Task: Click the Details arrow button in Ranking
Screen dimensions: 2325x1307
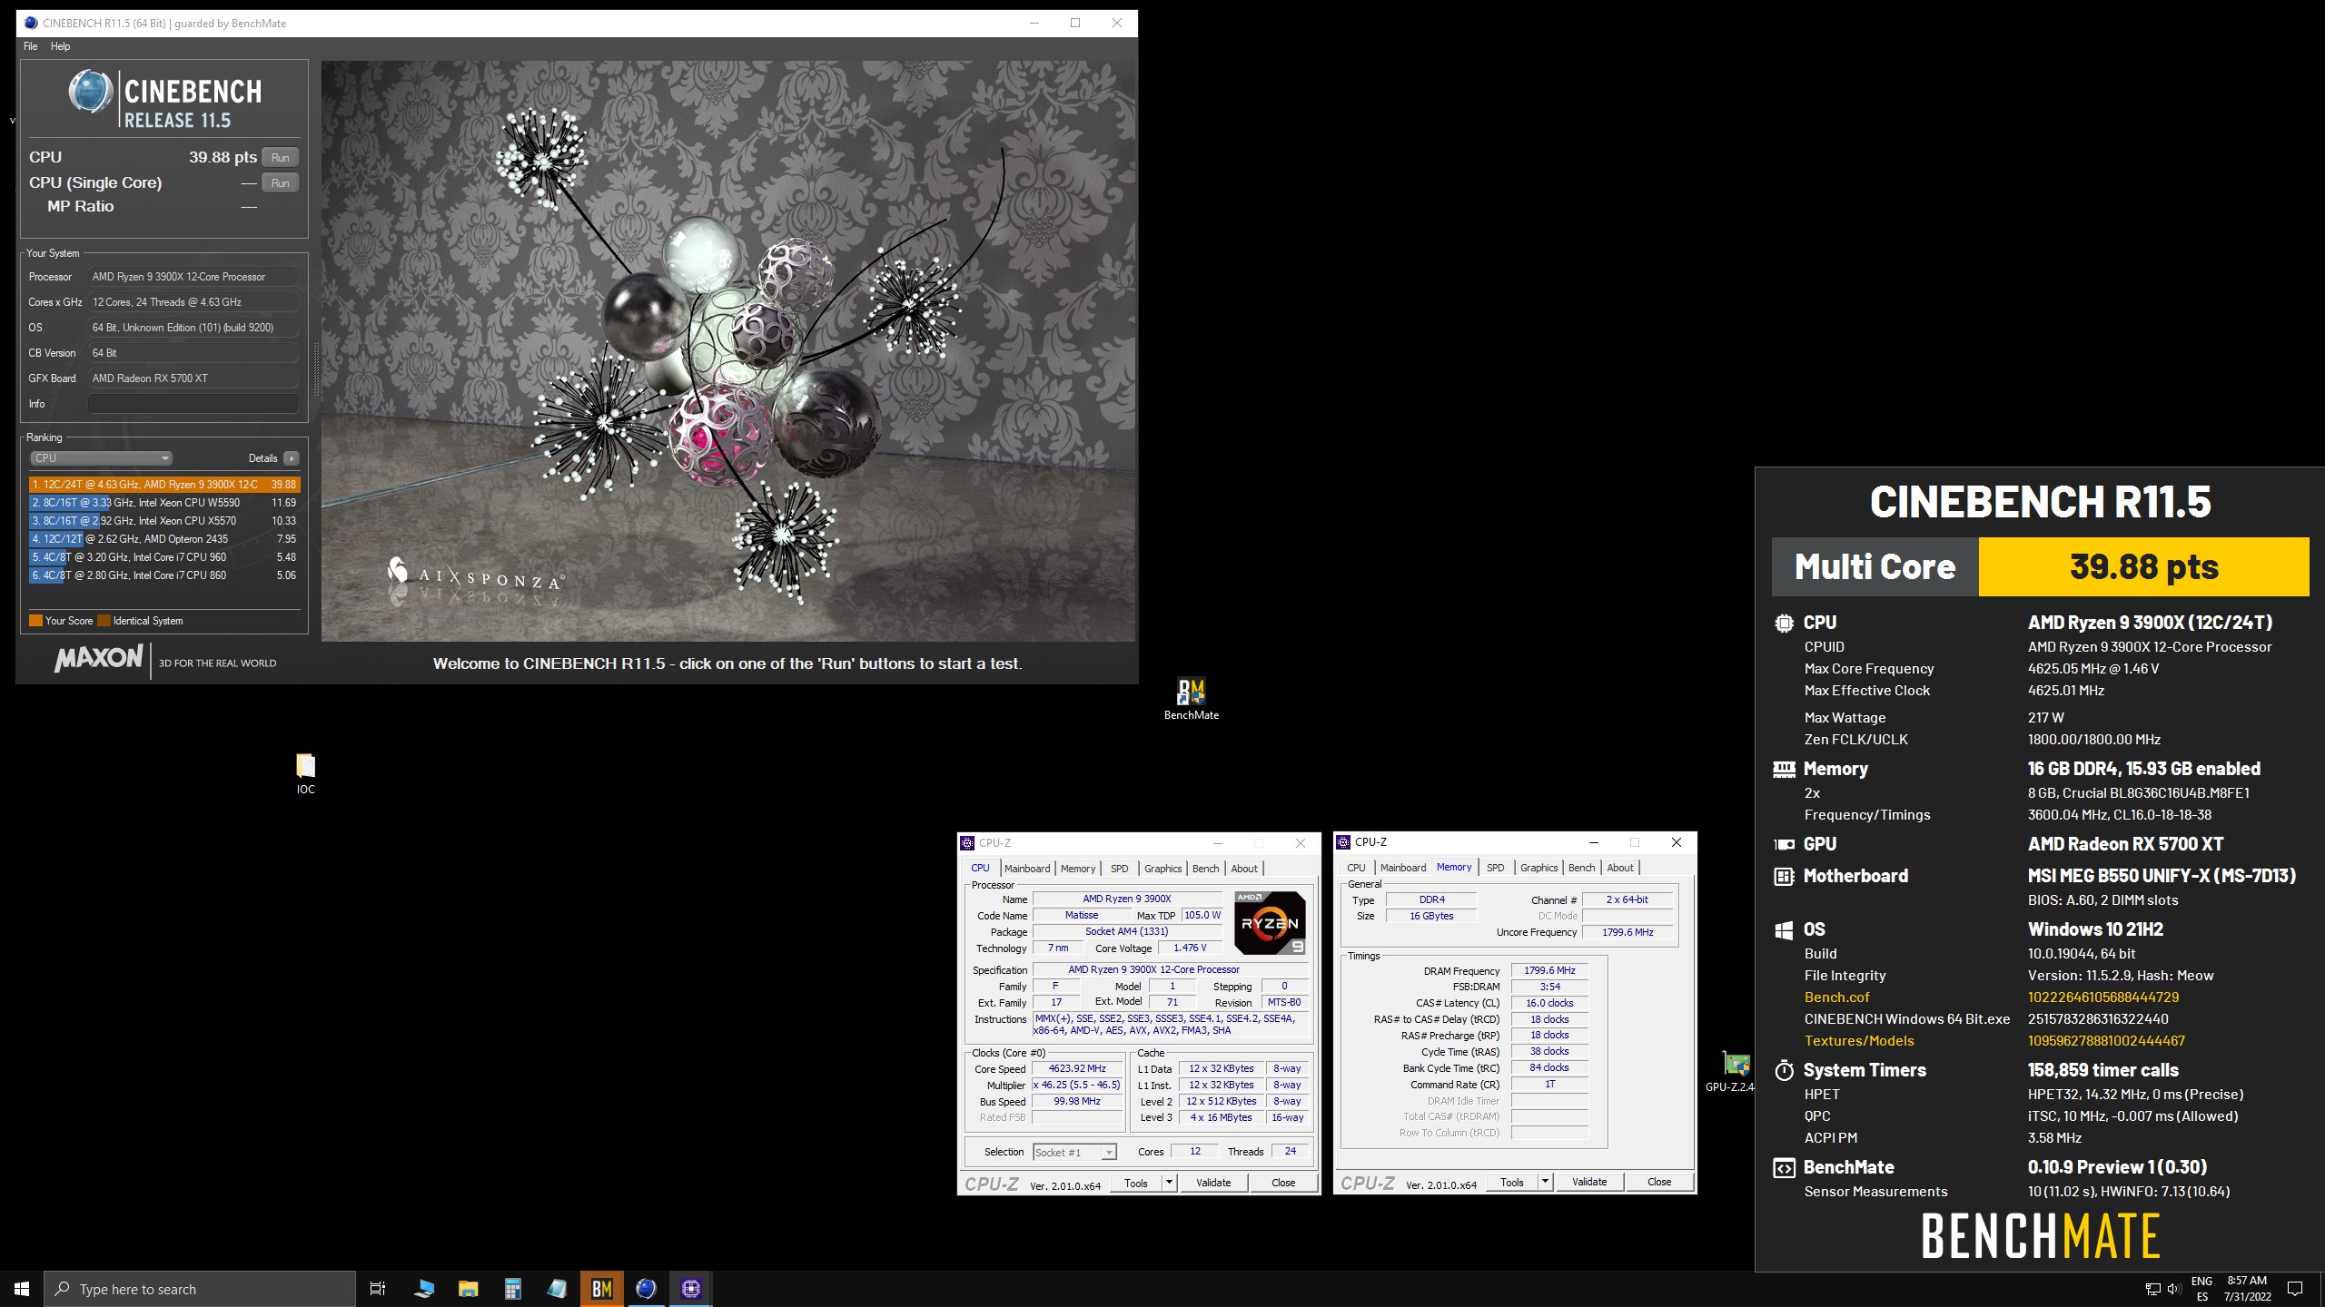Action: pyautogui.click(x=291, y=458)
